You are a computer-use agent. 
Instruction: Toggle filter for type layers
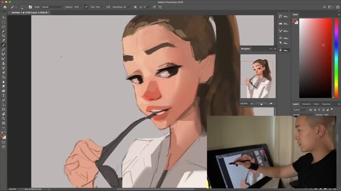pos(319,110)
